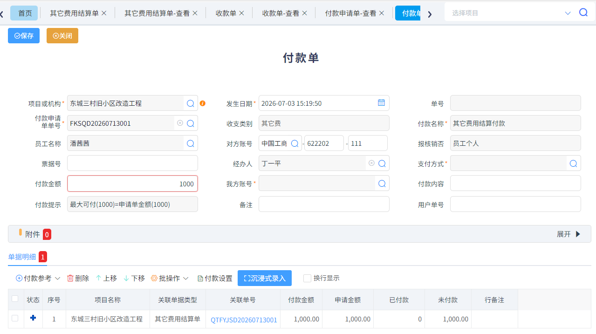
Task: Close the 付款申请单-查看 tab
Action: coord(382,14)
